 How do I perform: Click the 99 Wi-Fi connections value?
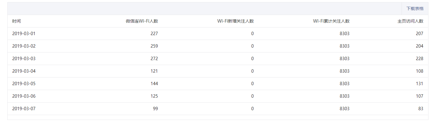[x=155, y=109]
